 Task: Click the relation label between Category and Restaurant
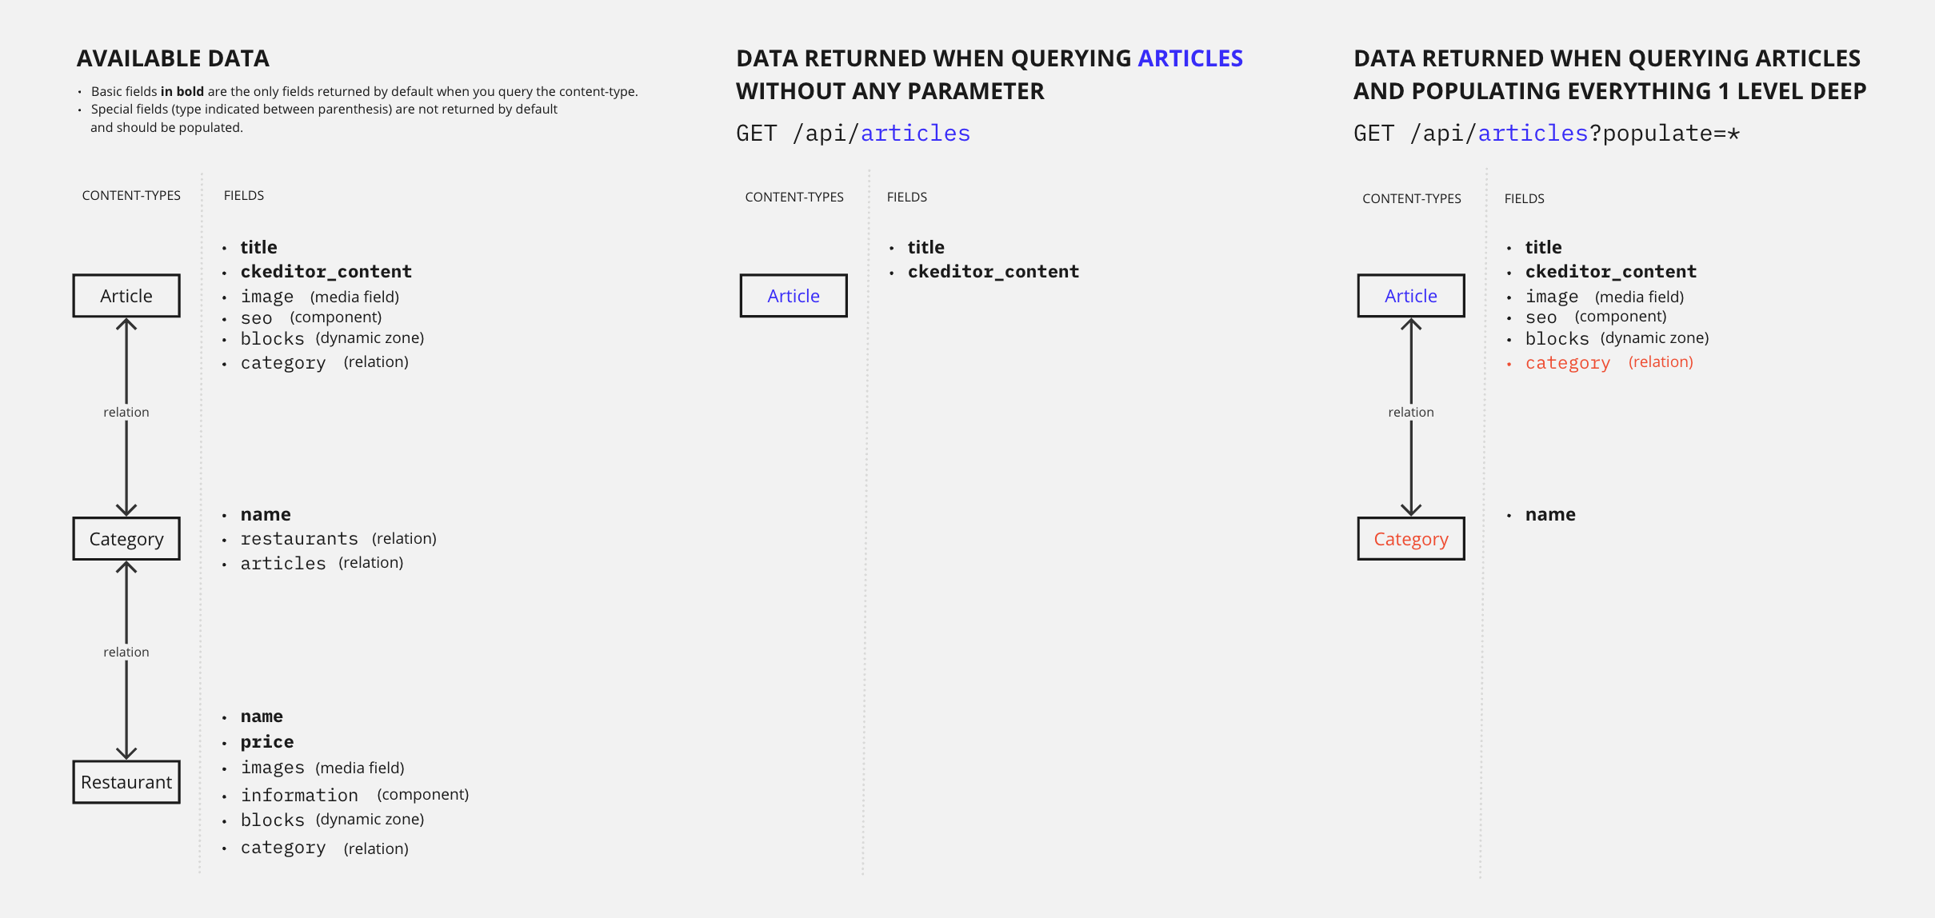tap(126, 652)
